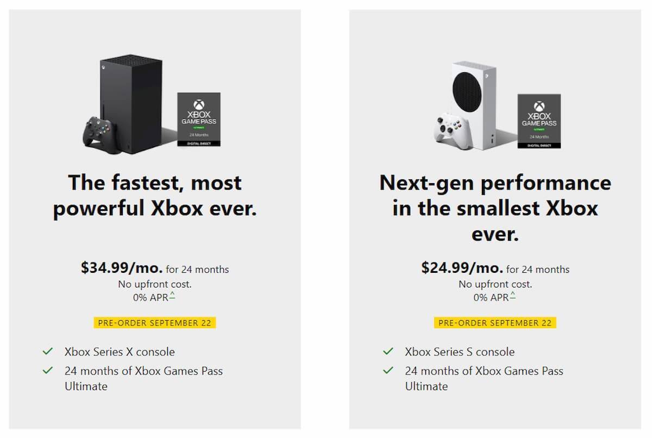Click the "Xbox Series X console" list item
This screenshot has height=438, width=652.
120,352
